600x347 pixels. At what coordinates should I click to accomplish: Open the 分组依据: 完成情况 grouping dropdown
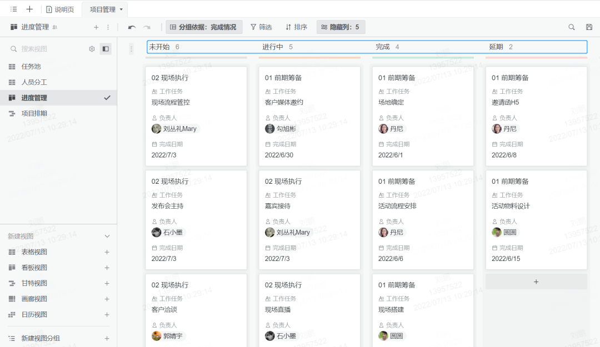(203, 27)
